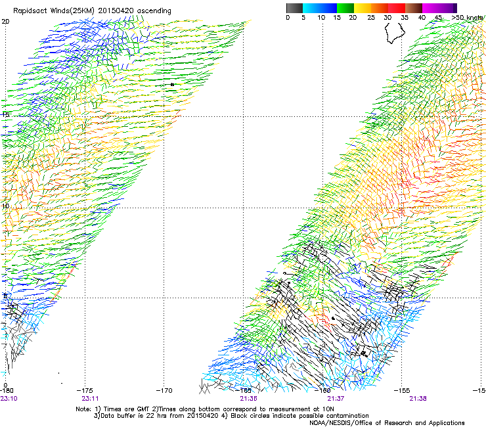Click the green 15-20 knots legend segment
486x427 pixels.
pos(345,8)
